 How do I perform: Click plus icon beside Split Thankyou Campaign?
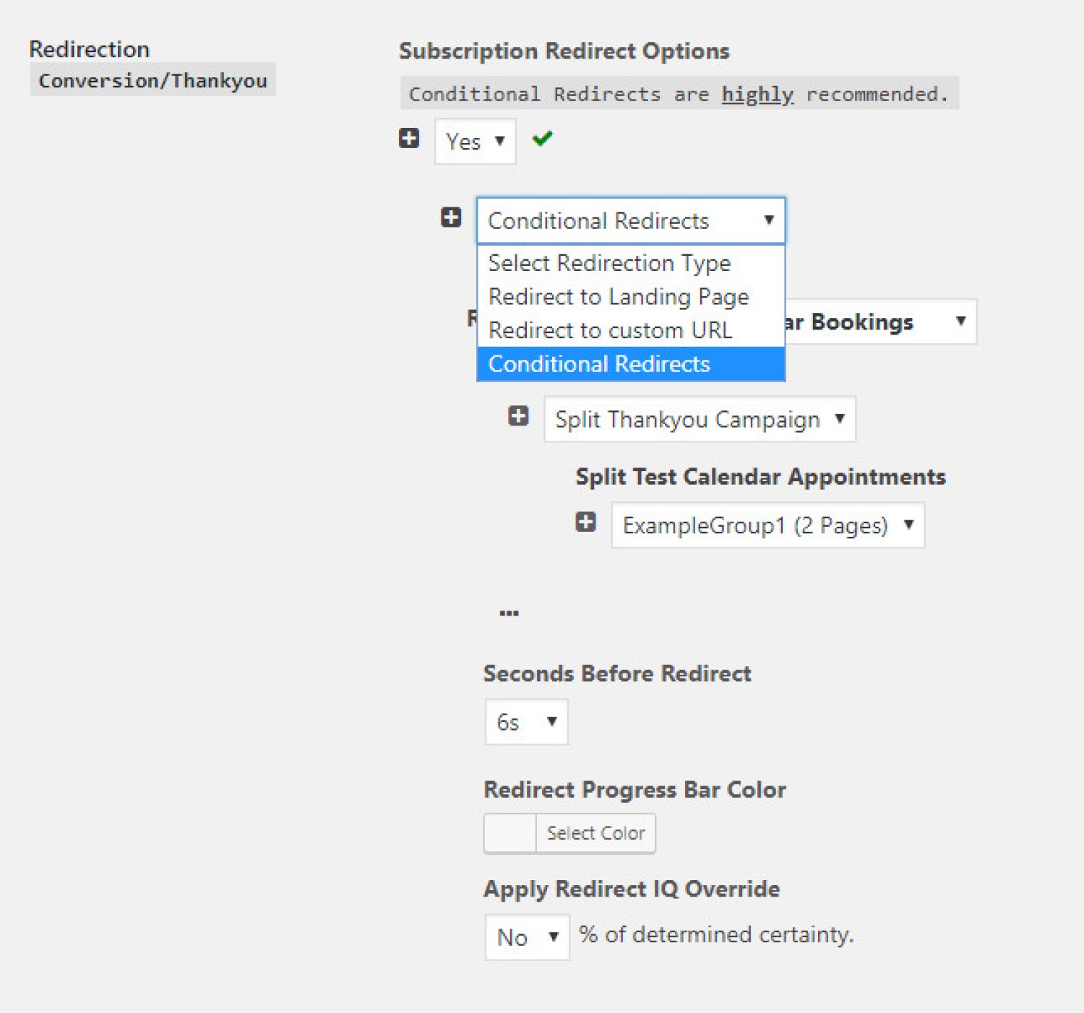coord(518,415)
